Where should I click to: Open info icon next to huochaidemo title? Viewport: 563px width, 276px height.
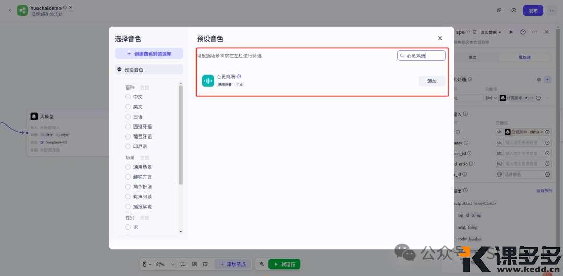pos(65,7)
